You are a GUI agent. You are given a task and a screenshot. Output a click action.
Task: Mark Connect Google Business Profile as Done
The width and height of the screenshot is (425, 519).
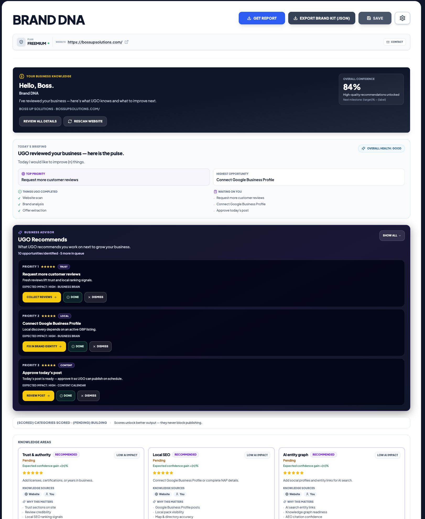click(78, 347)
